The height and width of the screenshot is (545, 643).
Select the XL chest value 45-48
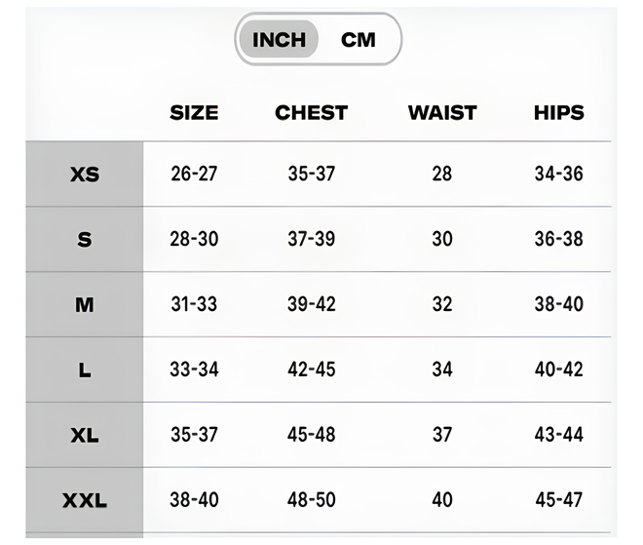[311, 435]
